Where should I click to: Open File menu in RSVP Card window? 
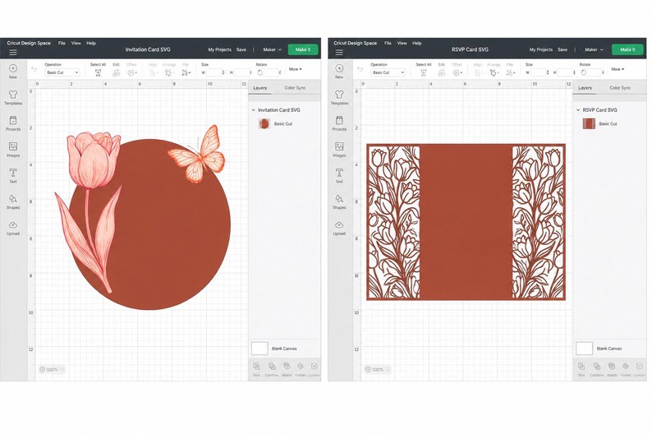(388, 43)
